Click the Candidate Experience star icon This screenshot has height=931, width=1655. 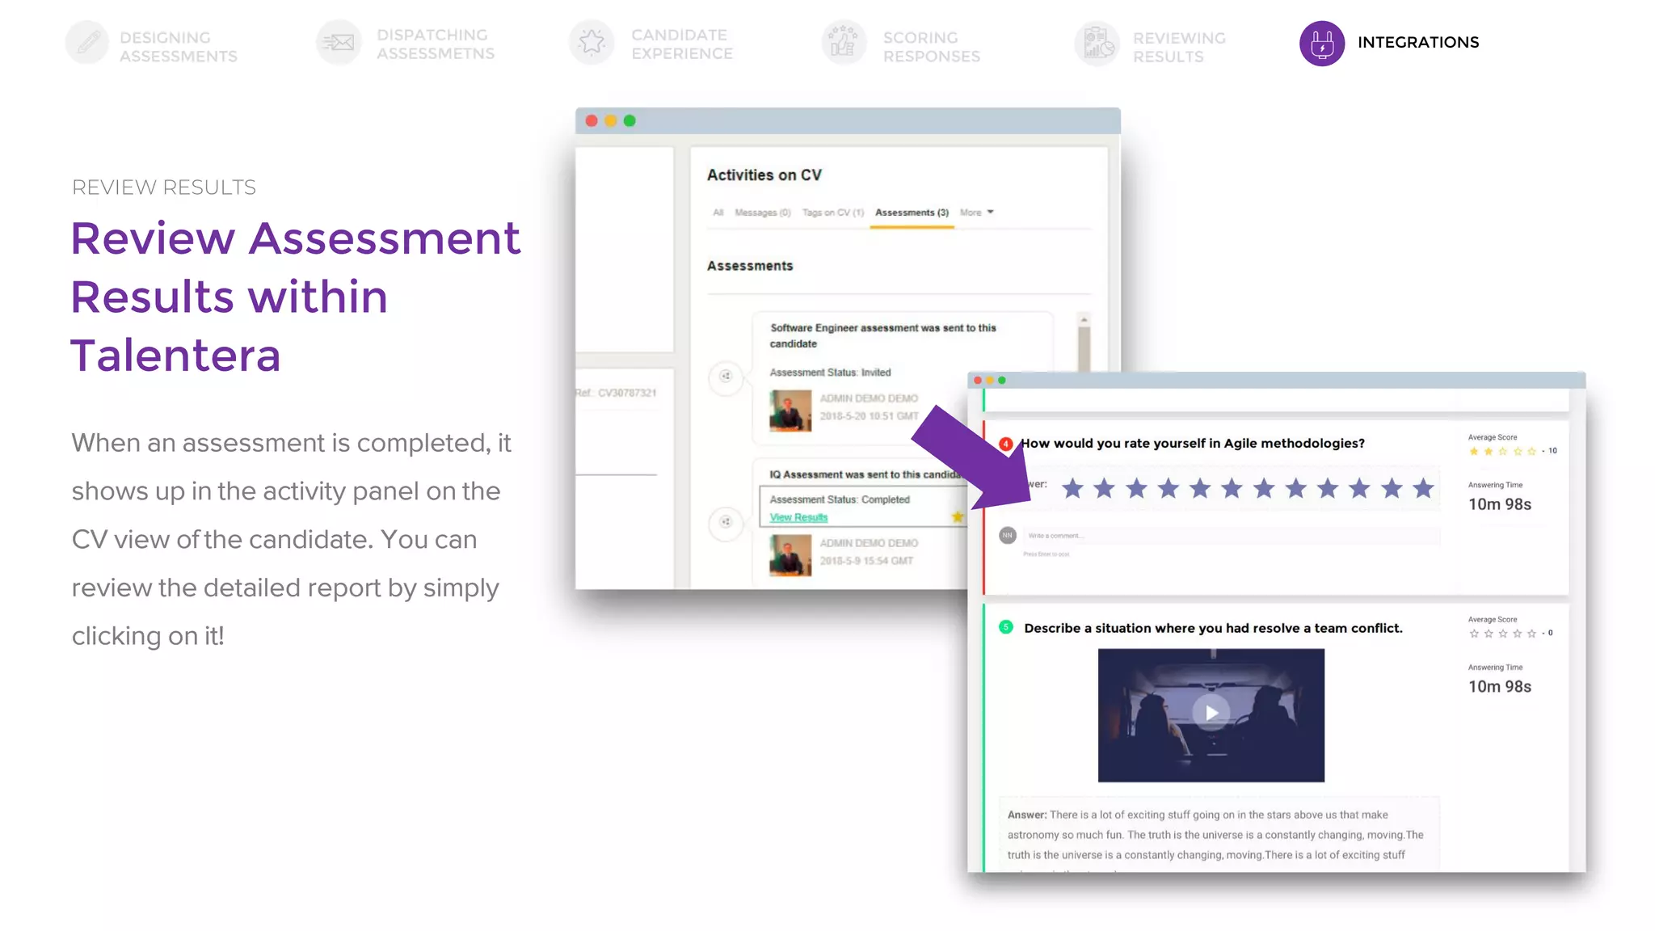(592, 43)
